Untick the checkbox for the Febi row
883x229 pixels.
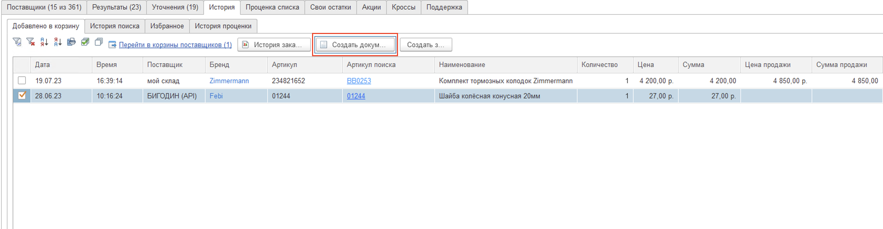(x=22, y=96)
